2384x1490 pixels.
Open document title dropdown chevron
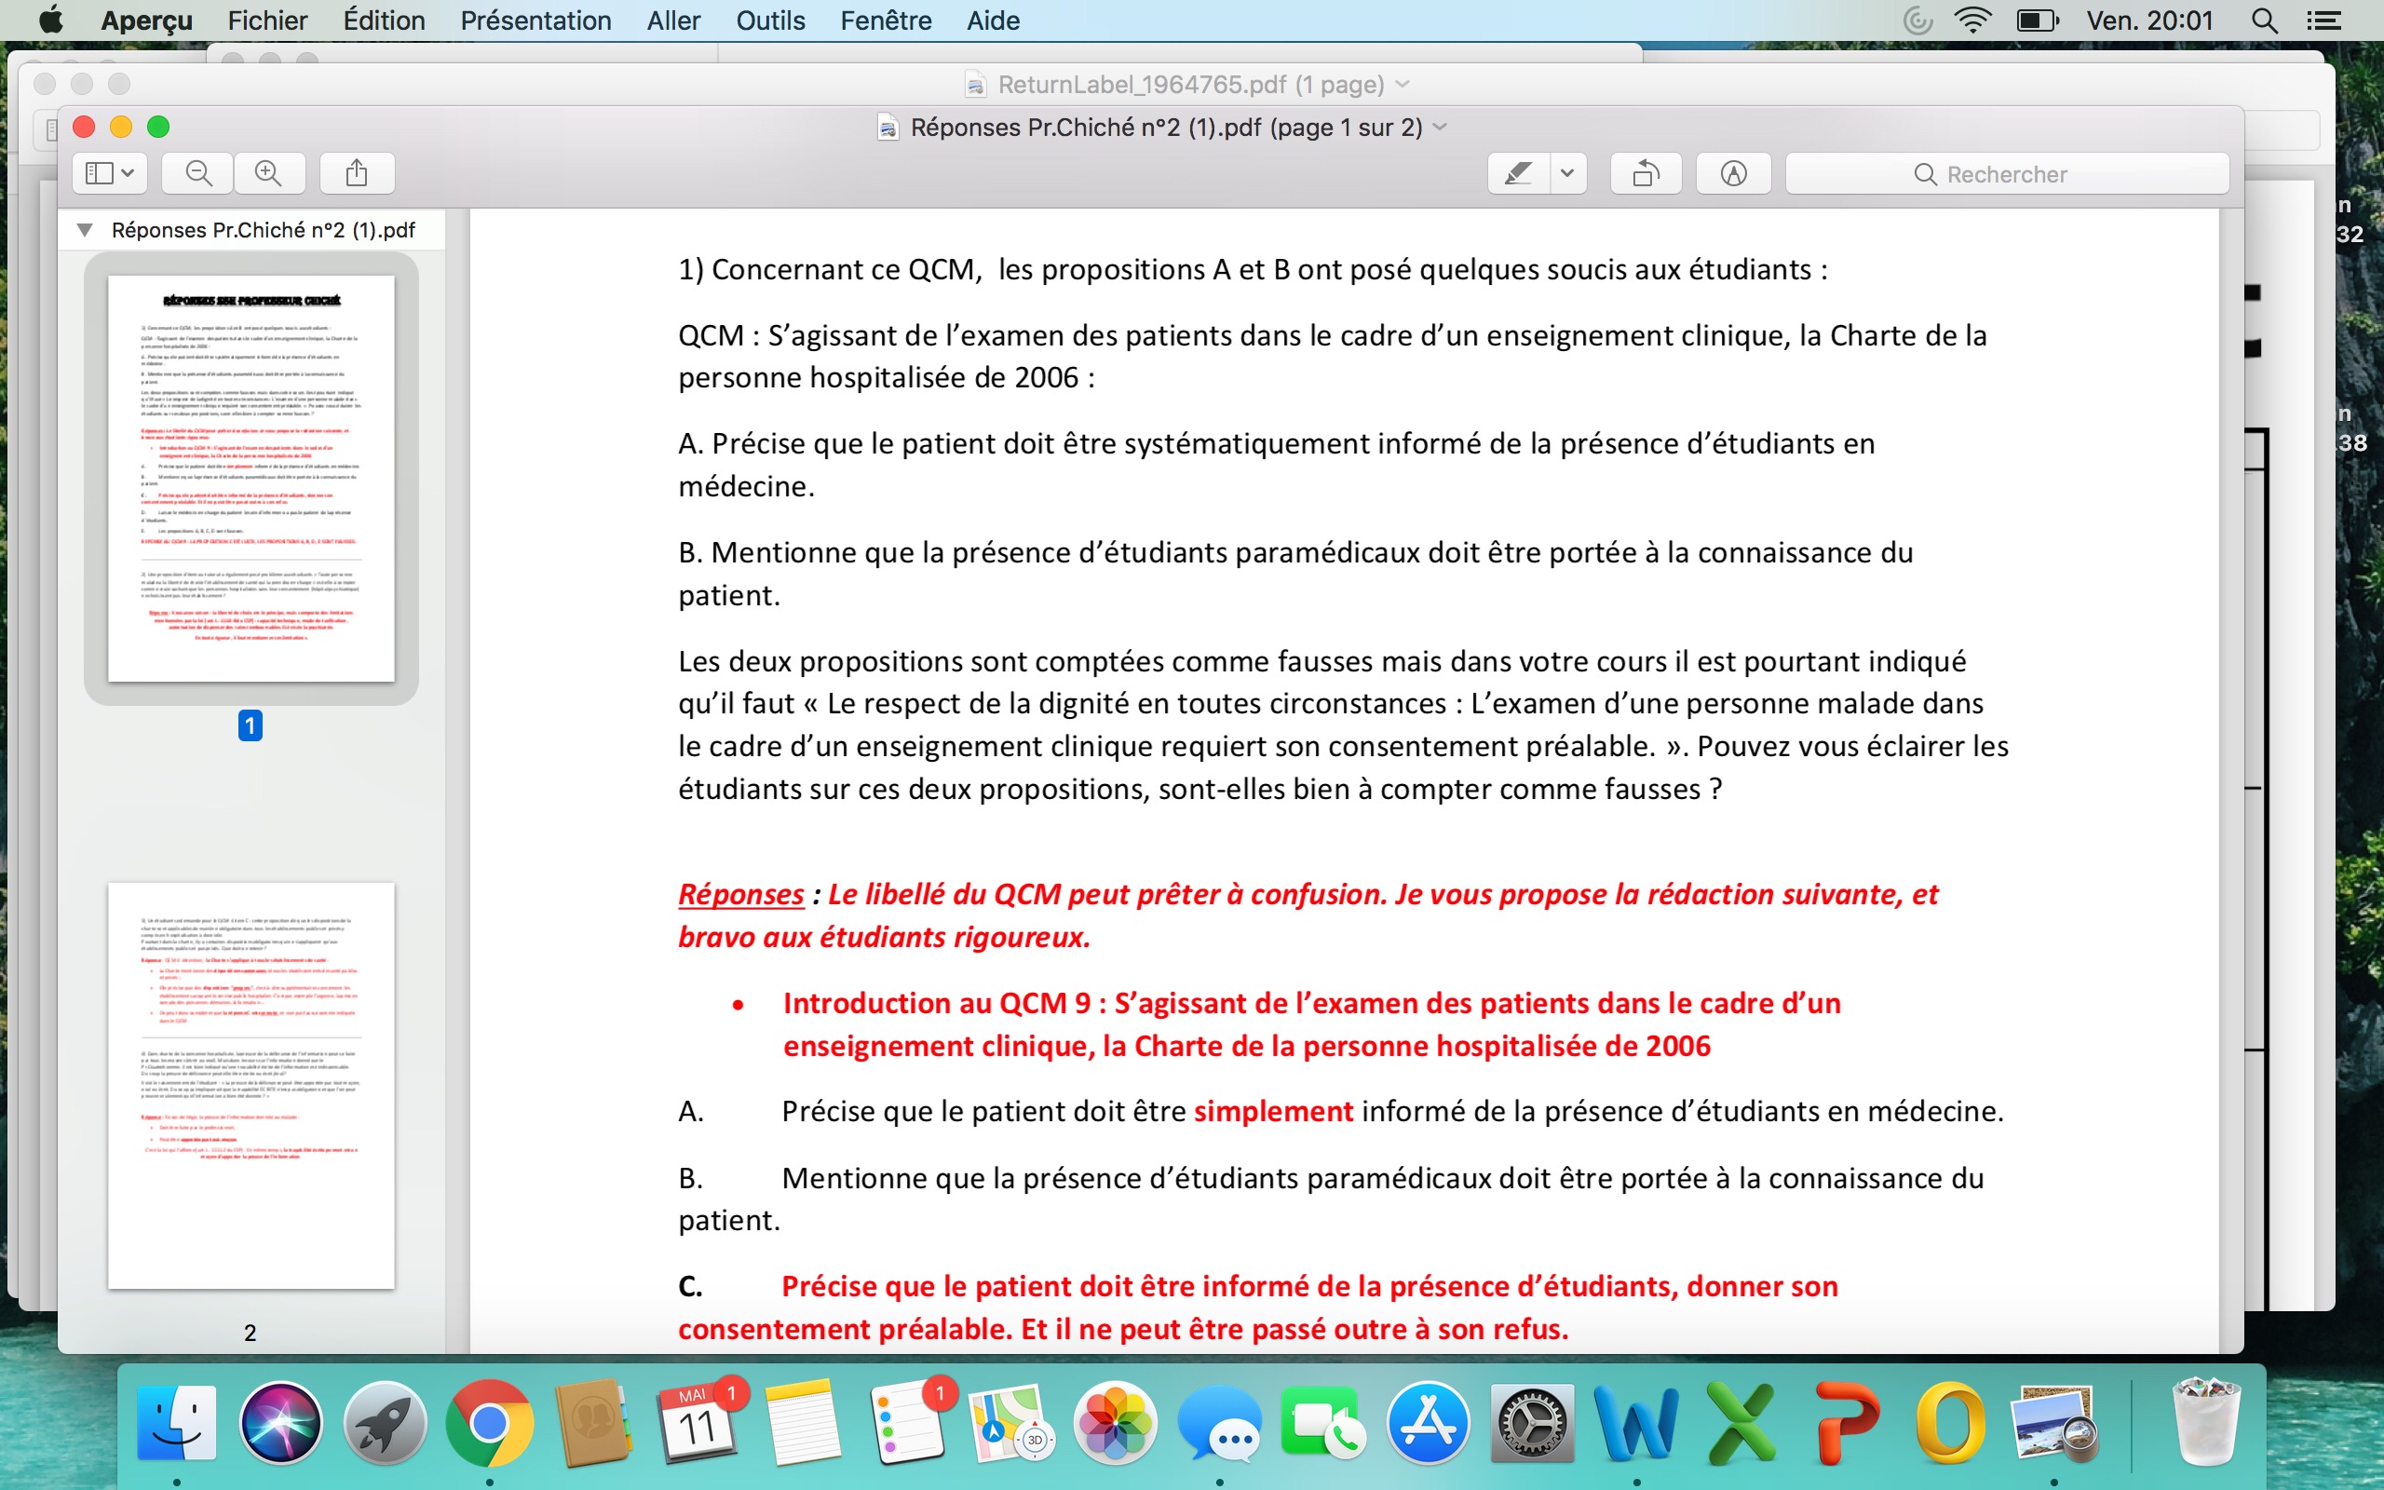click(1441, 128)
